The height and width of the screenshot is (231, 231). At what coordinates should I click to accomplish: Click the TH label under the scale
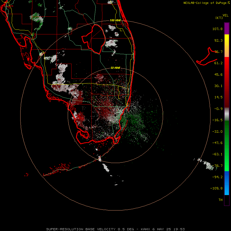pos(220,200)
